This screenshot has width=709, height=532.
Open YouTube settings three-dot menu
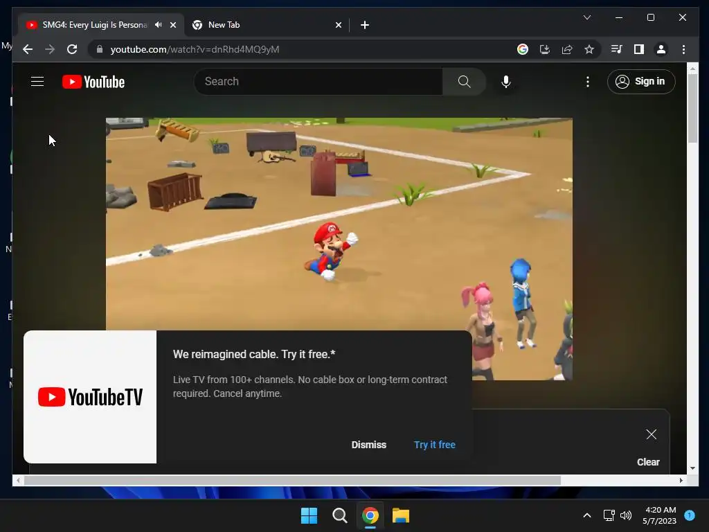(587, 82)
